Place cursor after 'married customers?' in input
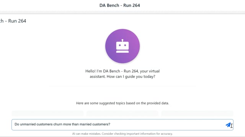 click(110, 124)
